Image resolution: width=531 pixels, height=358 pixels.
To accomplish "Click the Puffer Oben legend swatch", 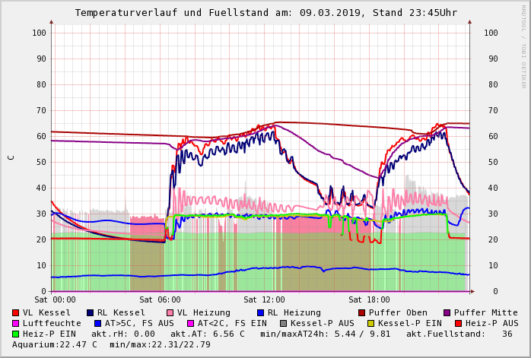I will 362,312.
